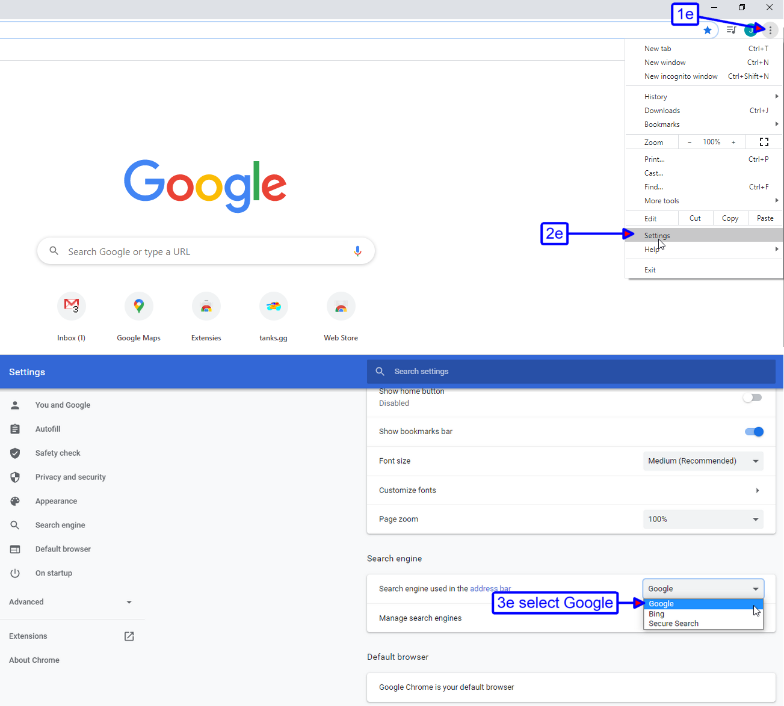The width and height of the screenshot is (784, 706).
Task: Open Settings from Chrome menu
Action: (x=704, y=235)
